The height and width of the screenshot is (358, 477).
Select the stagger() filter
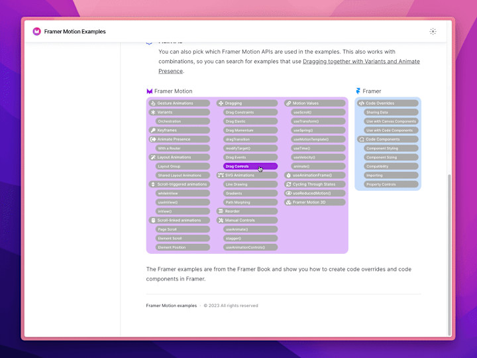tap(250, 238)
